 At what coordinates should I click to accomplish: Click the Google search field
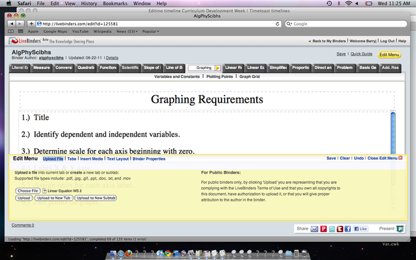click(346, 23)
